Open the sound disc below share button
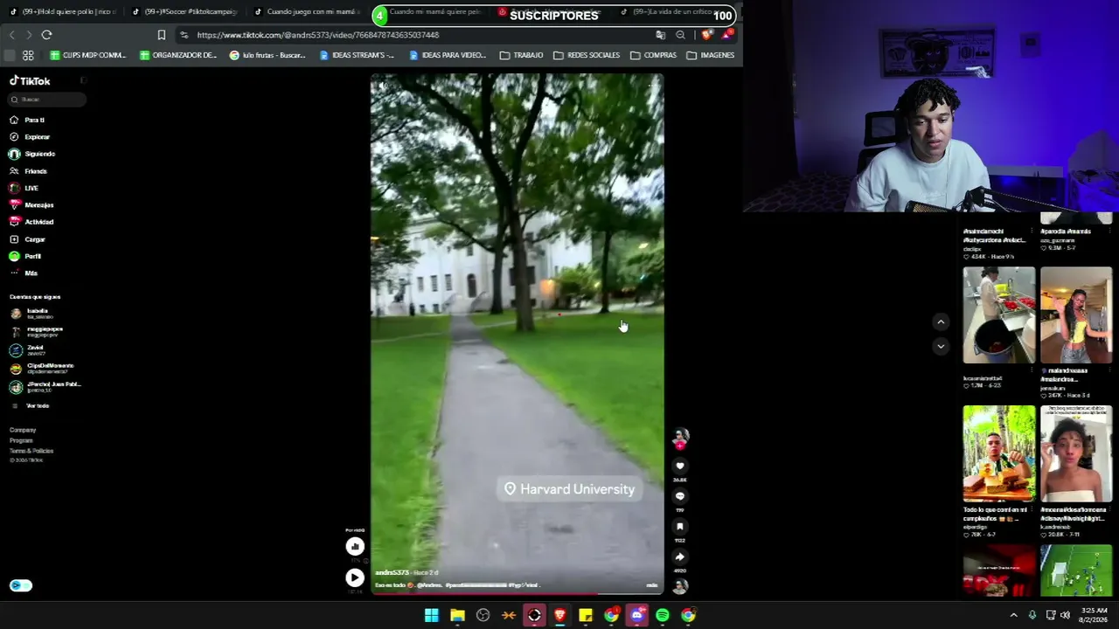 pyautogui.click(x=680, y=586)
